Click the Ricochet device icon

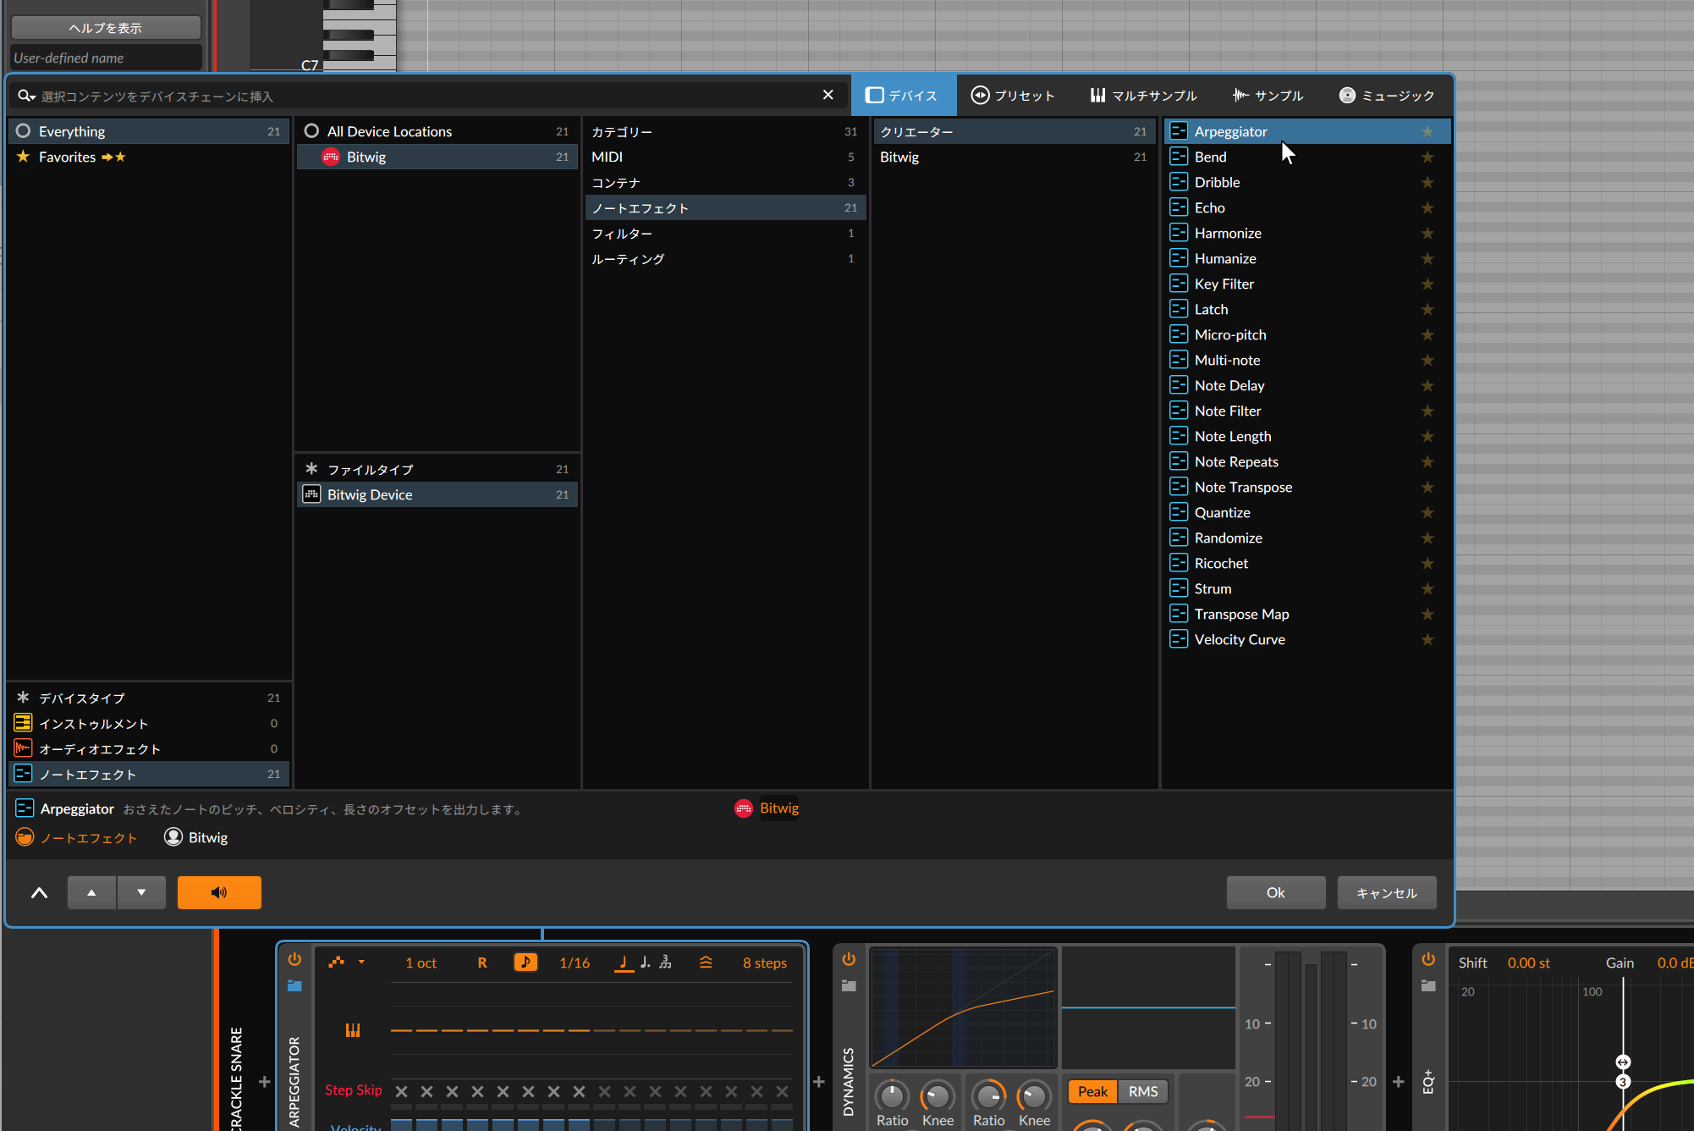pos(1179,563)
